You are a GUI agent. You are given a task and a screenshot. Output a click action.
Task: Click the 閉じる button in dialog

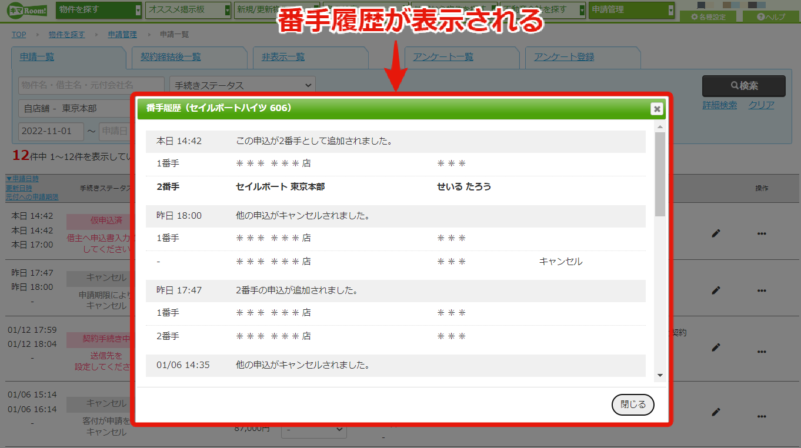pos(633,404)
